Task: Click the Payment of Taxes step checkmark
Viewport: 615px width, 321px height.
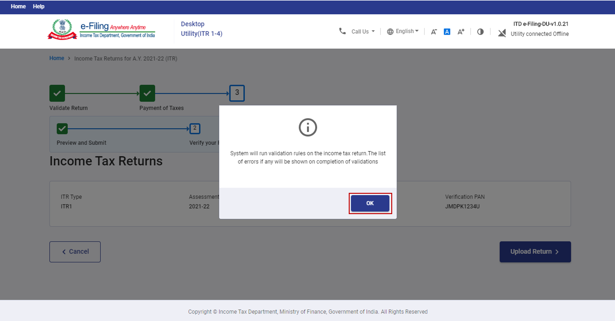Action: coord(147,93)
